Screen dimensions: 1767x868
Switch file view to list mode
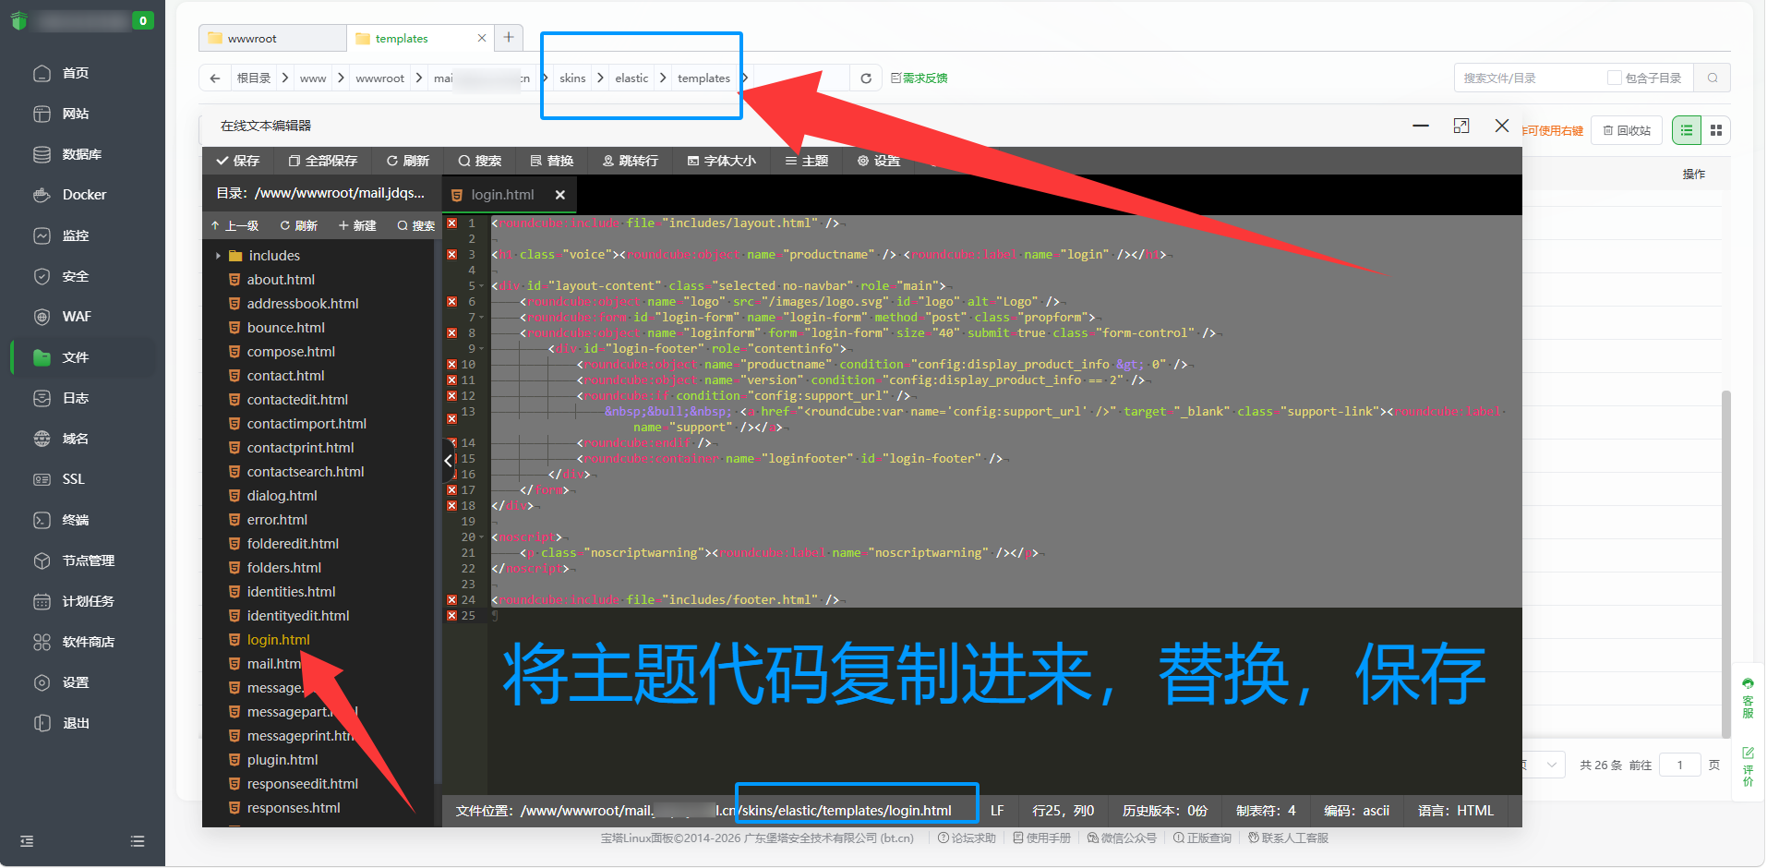(1686, 131)
